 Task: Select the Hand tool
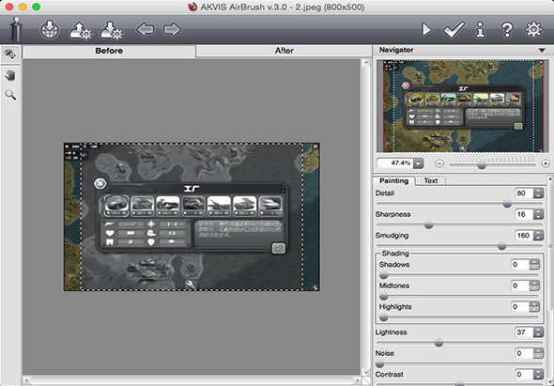click(10, 75)
